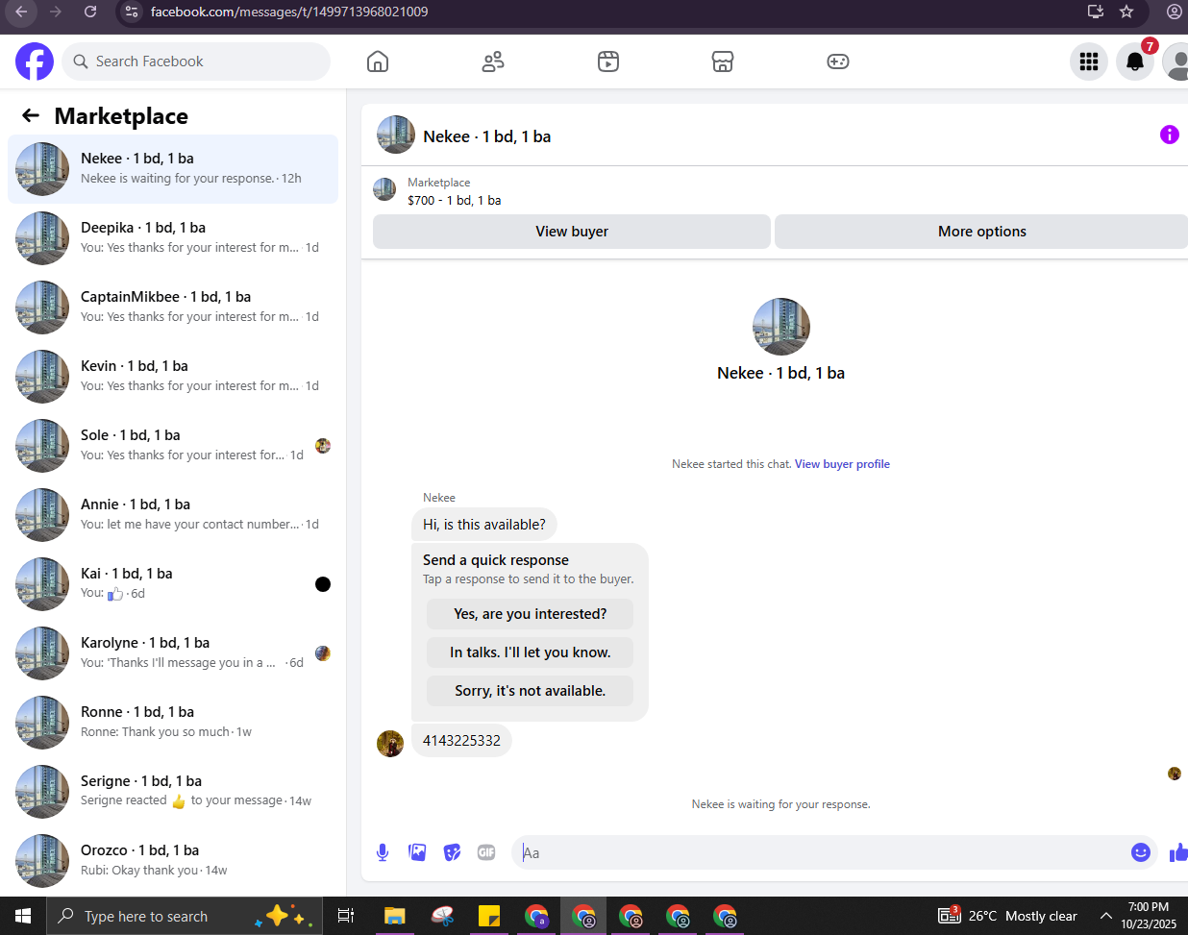Click the '4143225332' message bubble
Image resolution: width=1188 pixels, height=935 pixels.
point(461,741)
